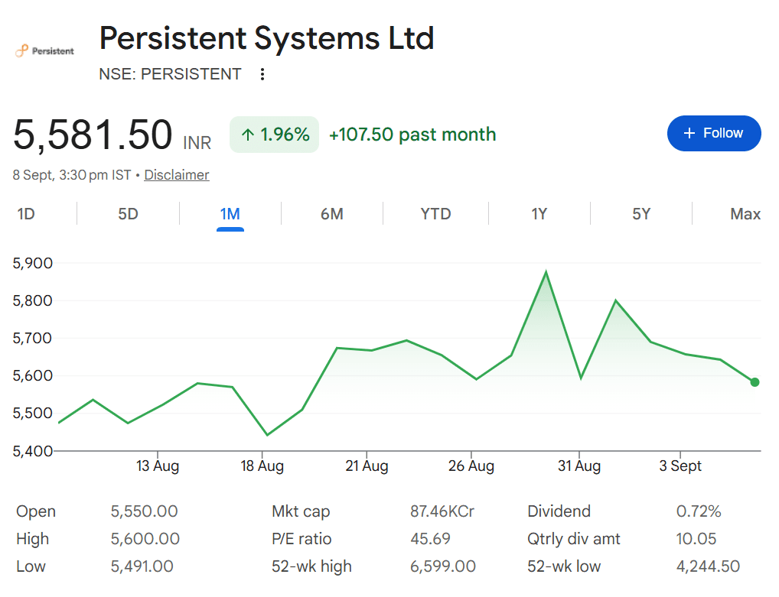The height and width of the screenshot is (597, 779).
Task: Switch to the 5Y chart range
Action: 641,214
